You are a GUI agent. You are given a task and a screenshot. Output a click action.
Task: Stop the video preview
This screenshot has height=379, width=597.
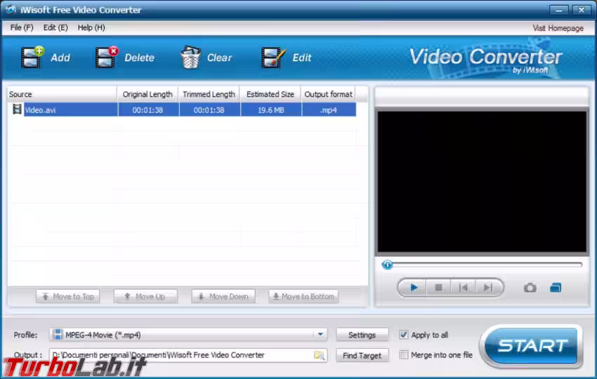point(438,288)
